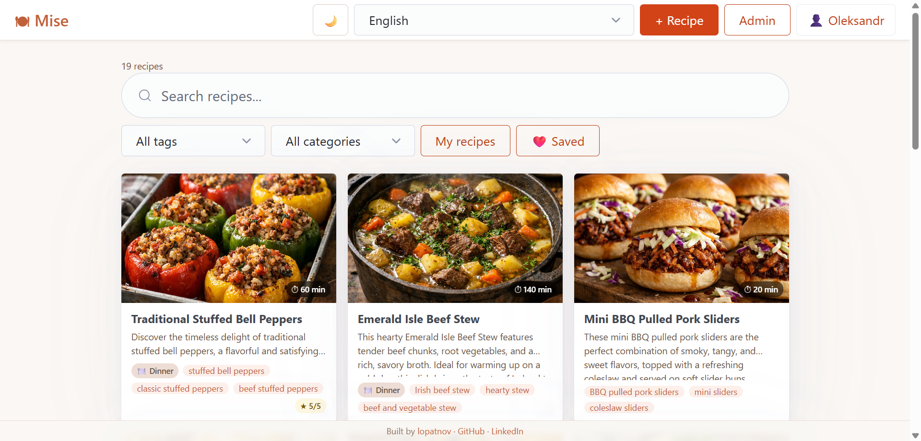Open the Admin page

pos(757,21)
